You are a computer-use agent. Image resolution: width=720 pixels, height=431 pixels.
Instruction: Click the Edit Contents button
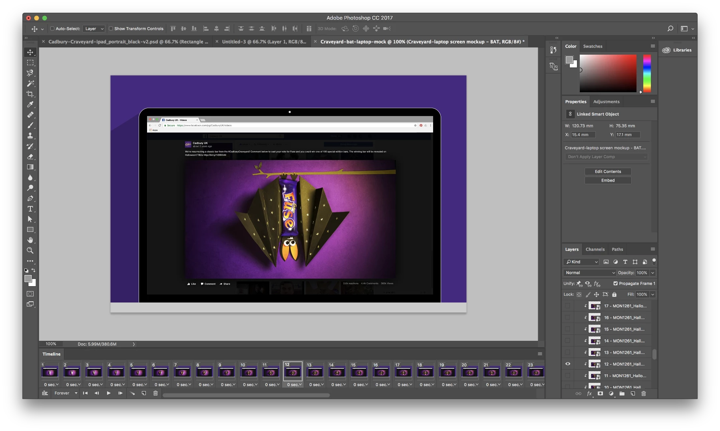pos(608,172)
